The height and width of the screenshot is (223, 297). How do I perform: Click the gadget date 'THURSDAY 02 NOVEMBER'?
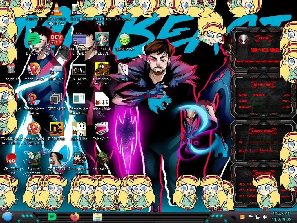click(257, 62)
